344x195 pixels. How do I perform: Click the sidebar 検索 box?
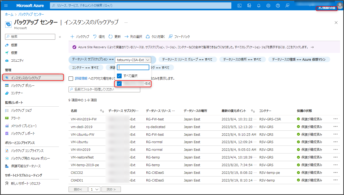[30, 37]
